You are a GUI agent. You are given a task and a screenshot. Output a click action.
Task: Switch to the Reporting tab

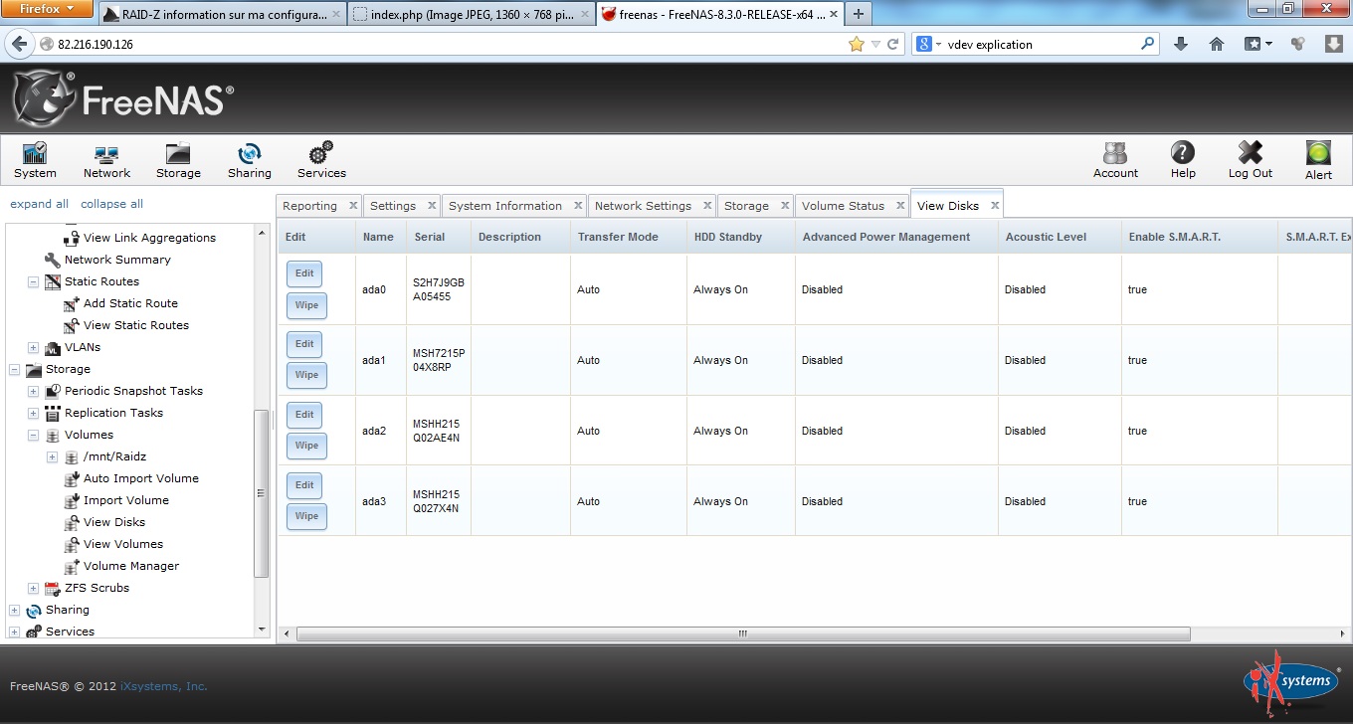click(309, 206)
